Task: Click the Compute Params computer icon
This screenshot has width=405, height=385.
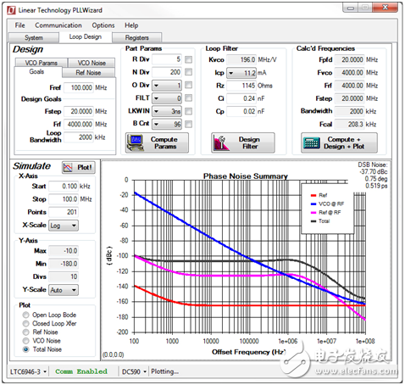Action: tap(135, 142)
